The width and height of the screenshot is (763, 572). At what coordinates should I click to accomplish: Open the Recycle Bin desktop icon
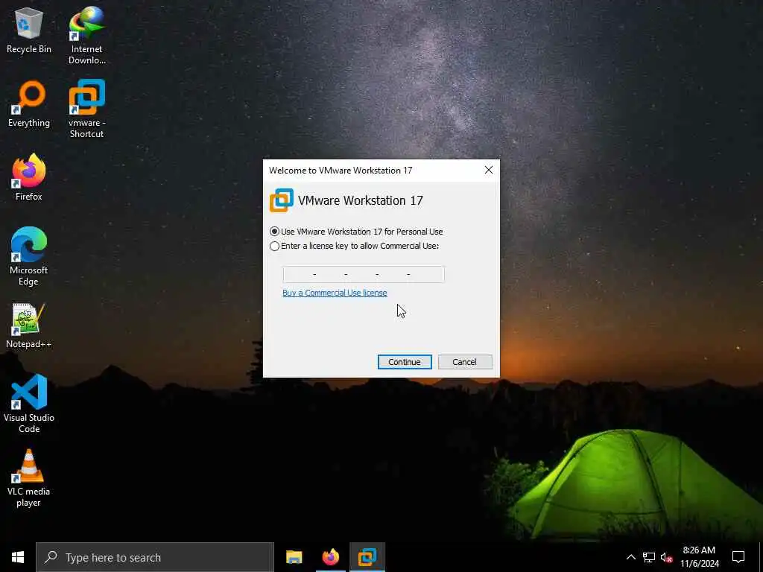click(29, 30)
